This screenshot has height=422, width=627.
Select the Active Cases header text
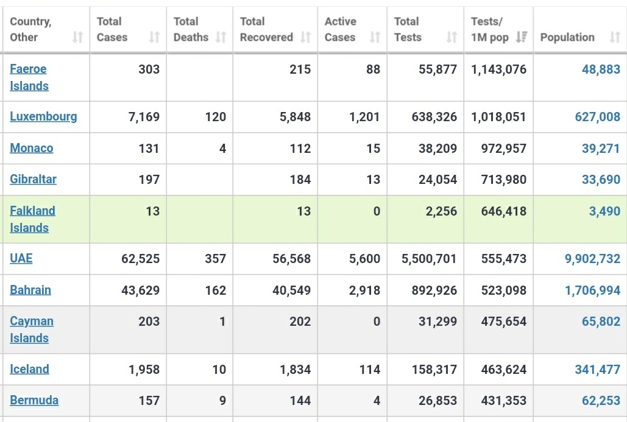(x=340, y=29)
